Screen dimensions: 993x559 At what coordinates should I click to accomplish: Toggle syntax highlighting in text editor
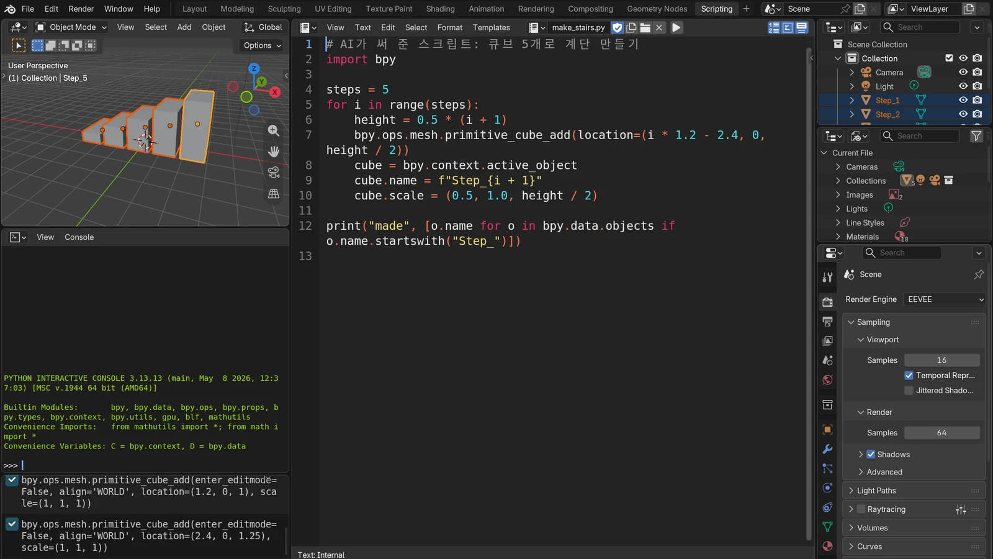pyautogui.click(x=802, y=27)
